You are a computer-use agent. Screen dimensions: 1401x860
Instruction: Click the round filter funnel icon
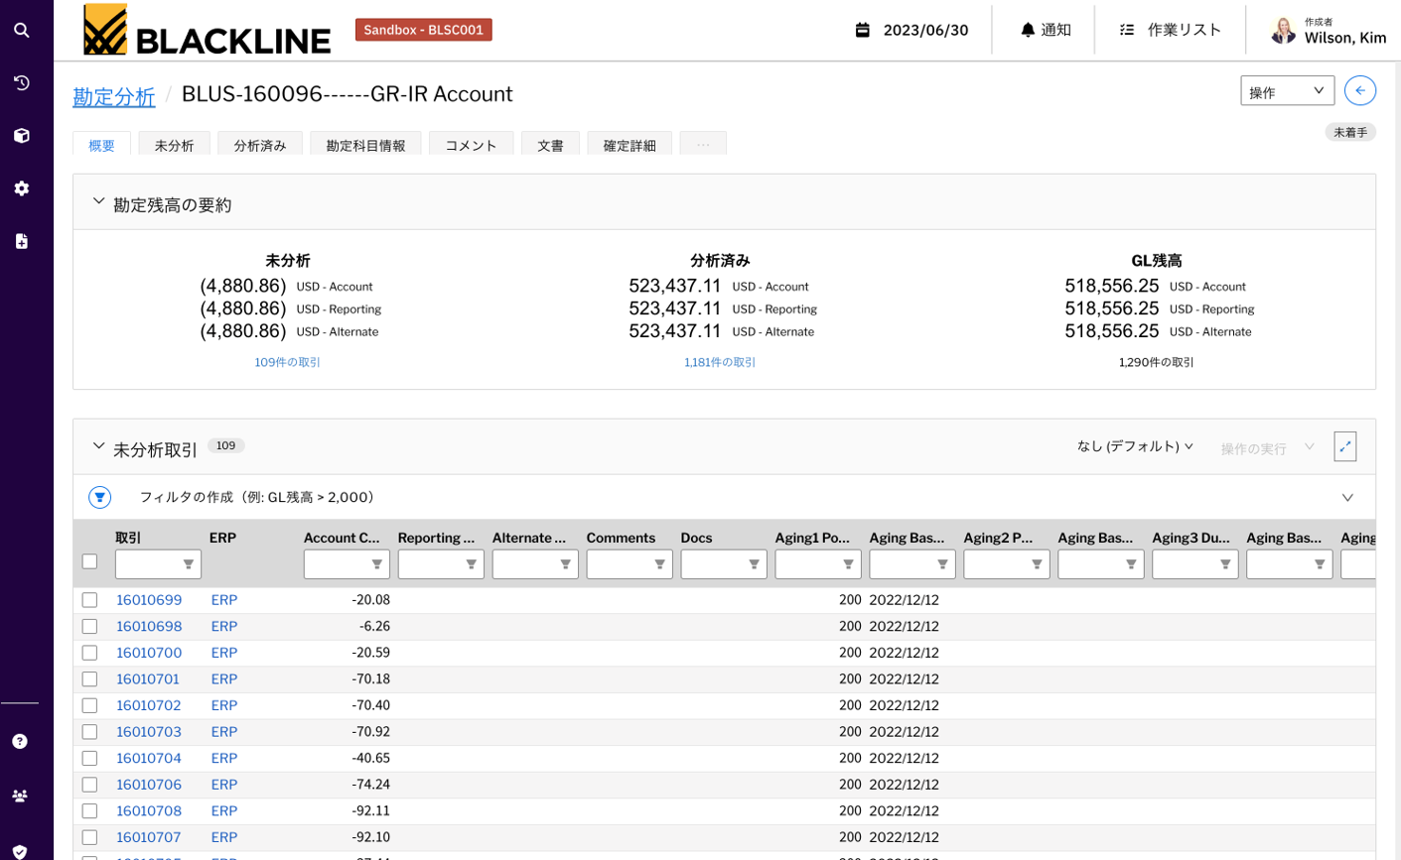click(x=99, y=497)
